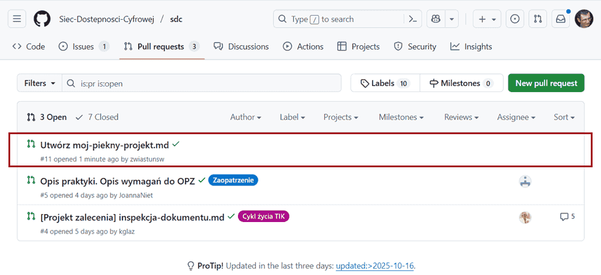Open the notifications inbox icon
Image resolution: width=601 pixels, height=275 pixels.
click(561, 19)
